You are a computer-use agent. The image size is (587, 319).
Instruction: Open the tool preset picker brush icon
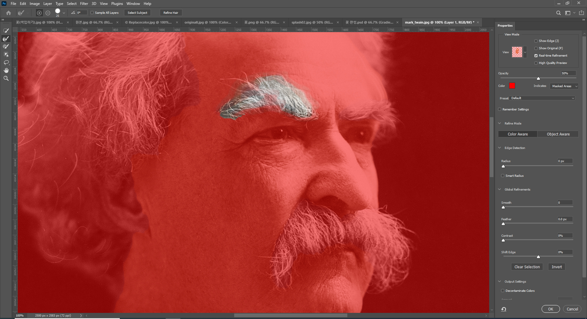coord(21,13)
